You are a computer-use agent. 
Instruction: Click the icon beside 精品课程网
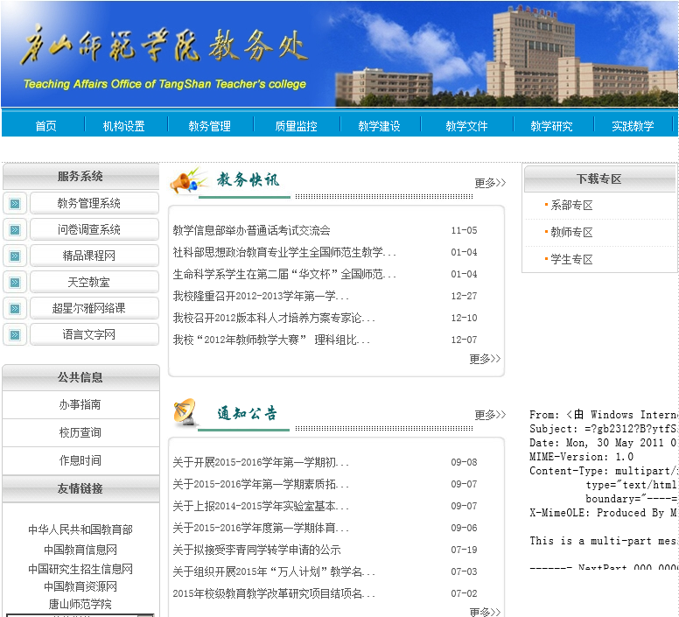point(15,256)
